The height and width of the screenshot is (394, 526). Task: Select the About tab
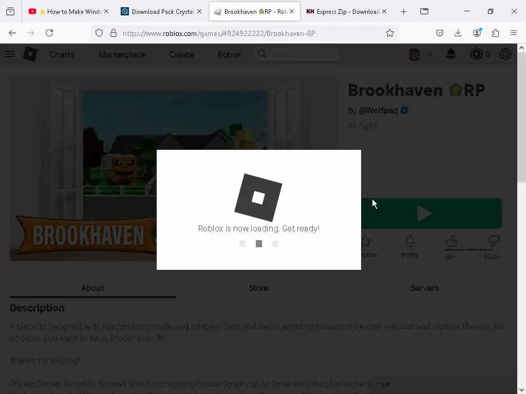(92, 288)
